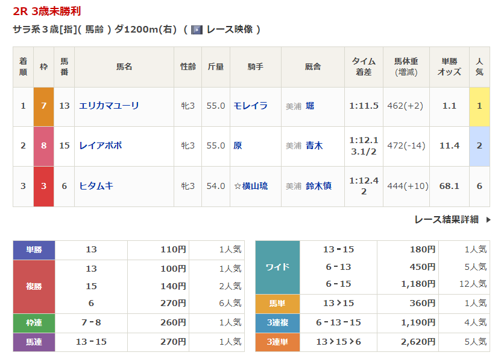Open horse レイアポポ's page
Viewport: 498px width, 358px height.
pyautogui.click(x=101, y=145)
